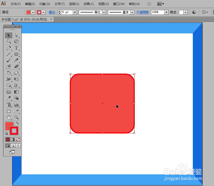Screen dimensions: 214x186
Task: Select the Lasso tool
Action: click(16, 41)
